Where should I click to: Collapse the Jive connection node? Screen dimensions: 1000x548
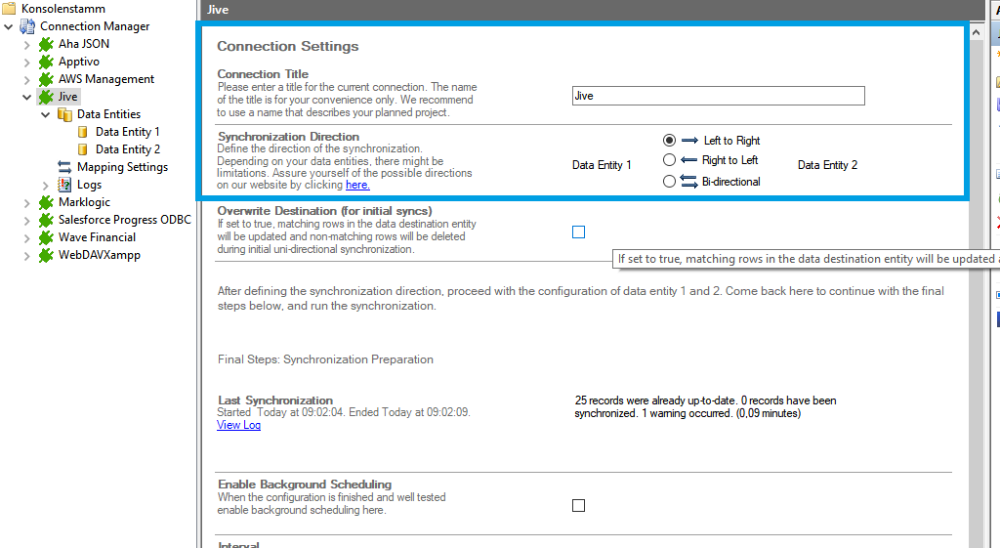click(x=26, y=97)
